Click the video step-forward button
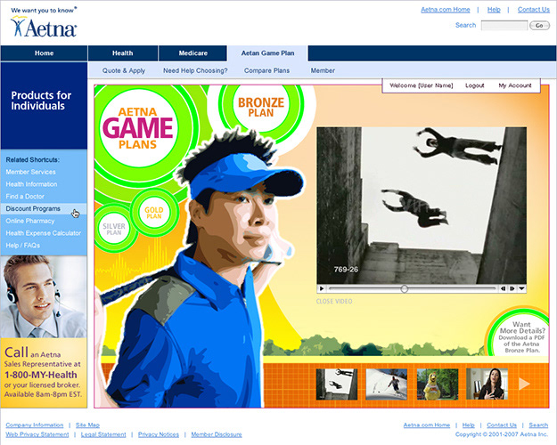Image resolution: width=557 pixels, height=445 pixels. pos(512,289)
